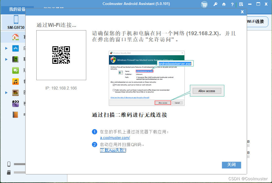
Task: Switch to the 我的设备 tab
Action: click(17, 9)
